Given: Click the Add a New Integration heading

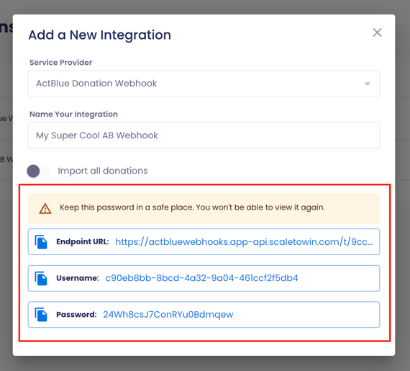Looking at the screenshot, I should [x=100, y=35].
